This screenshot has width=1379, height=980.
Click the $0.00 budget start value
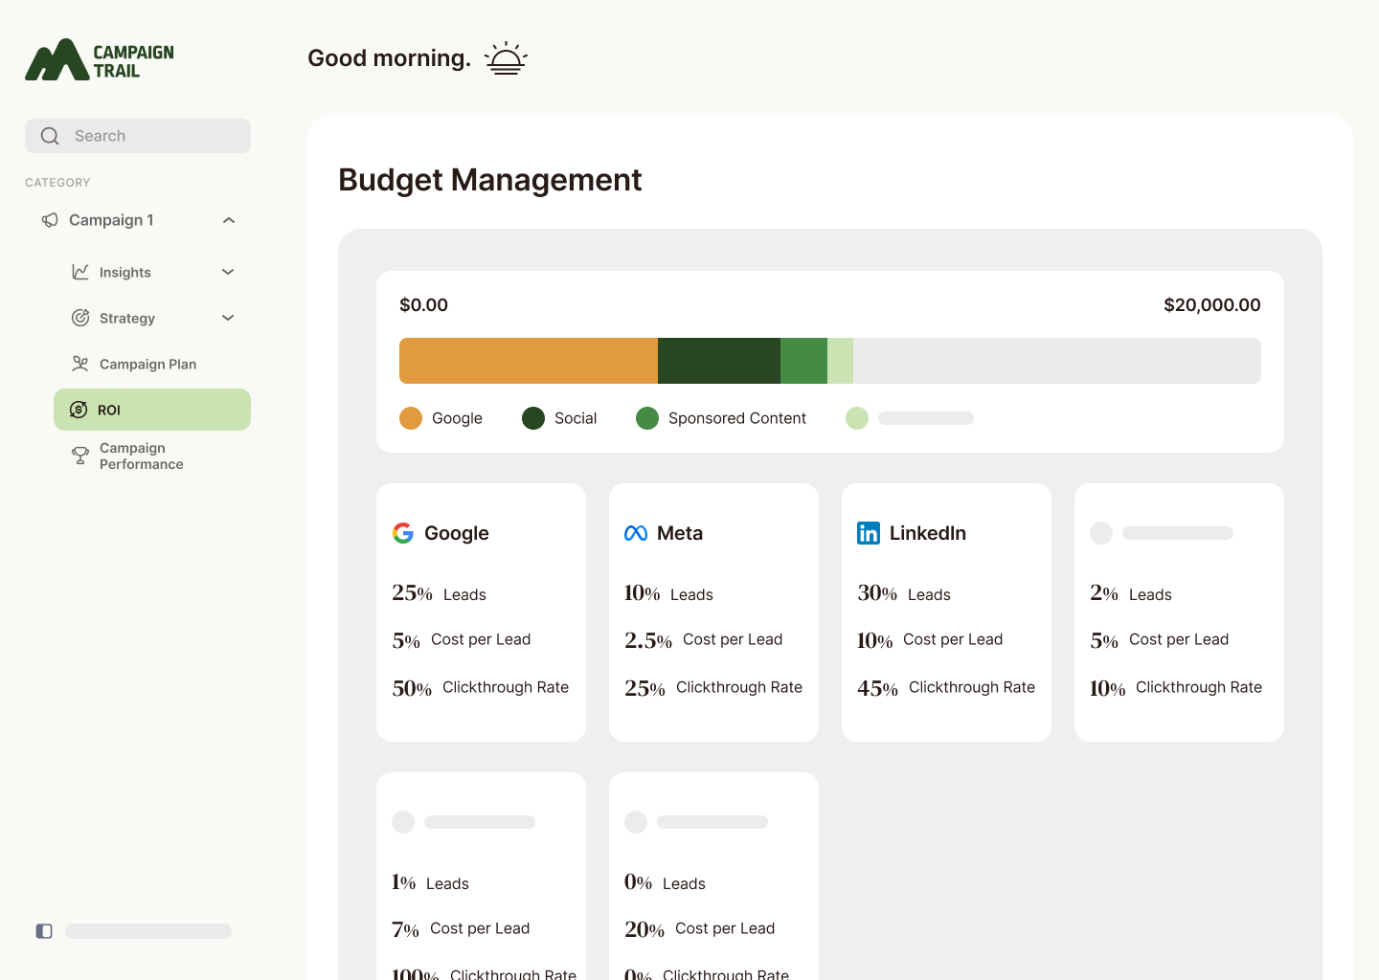tap(423, 305)
